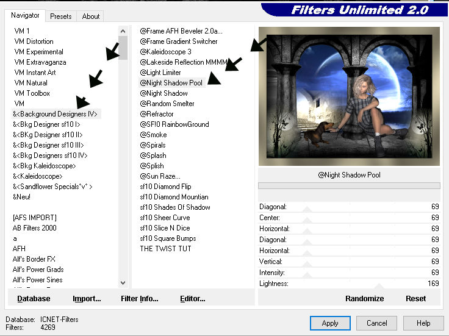449x336 pixels.
Task: Select the [AFS IMPORT] category
Action: tap(34, 218)
